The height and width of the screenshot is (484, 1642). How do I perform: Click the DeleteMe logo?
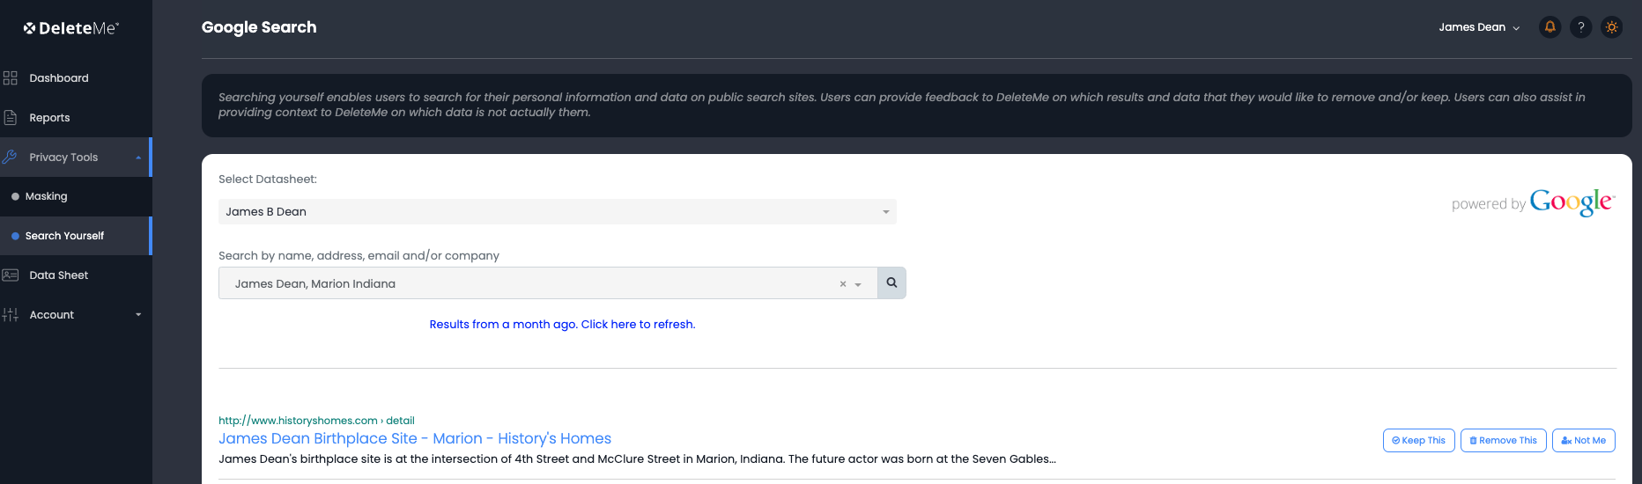click(71, 28)
